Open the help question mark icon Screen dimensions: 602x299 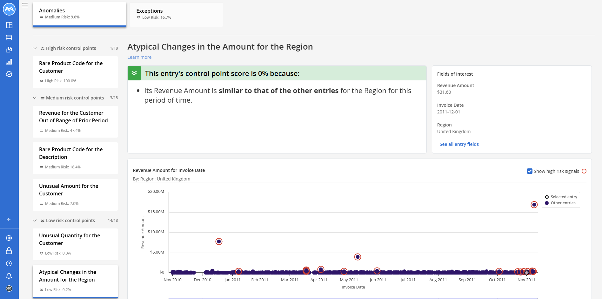point(9,263)
